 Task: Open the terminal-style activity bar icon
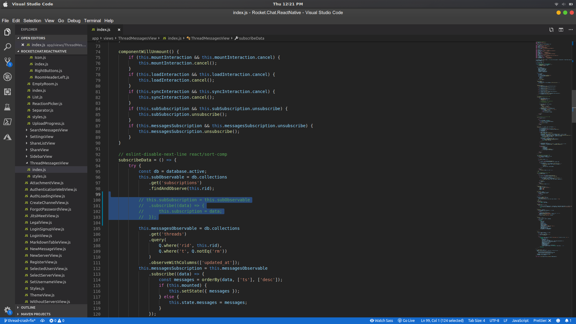point(7,122)
